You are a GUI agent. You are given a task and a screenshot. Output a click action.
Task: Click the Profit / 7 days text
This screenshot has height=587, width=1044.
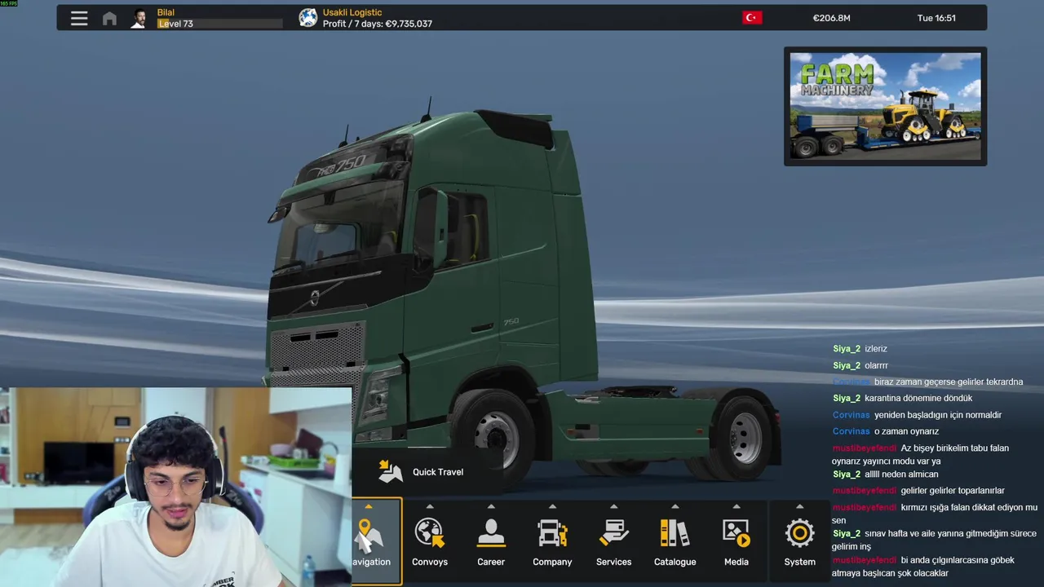click(378, 24)
